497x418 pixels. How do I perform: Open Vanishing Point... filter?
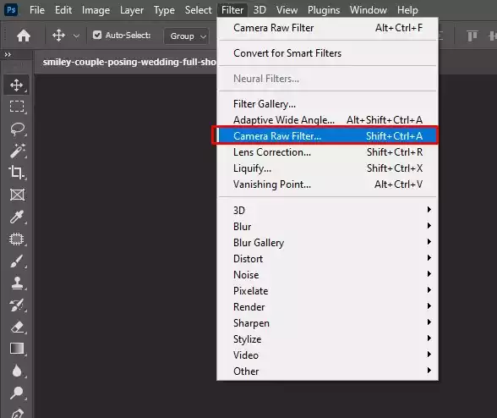[328, 184]
